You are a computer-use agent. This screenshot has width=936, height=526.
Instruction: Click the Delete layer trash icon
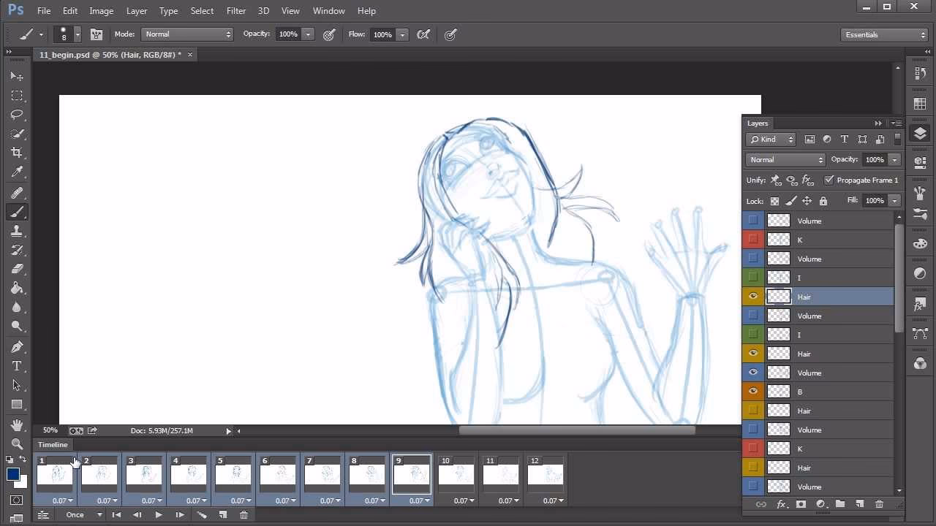click(880, 504)
